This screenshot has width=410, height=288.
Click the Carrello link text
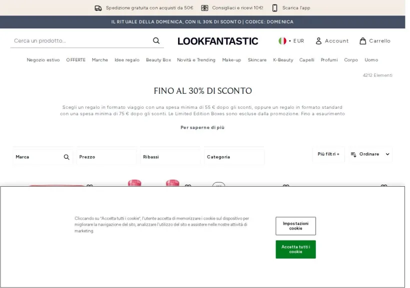379,41
